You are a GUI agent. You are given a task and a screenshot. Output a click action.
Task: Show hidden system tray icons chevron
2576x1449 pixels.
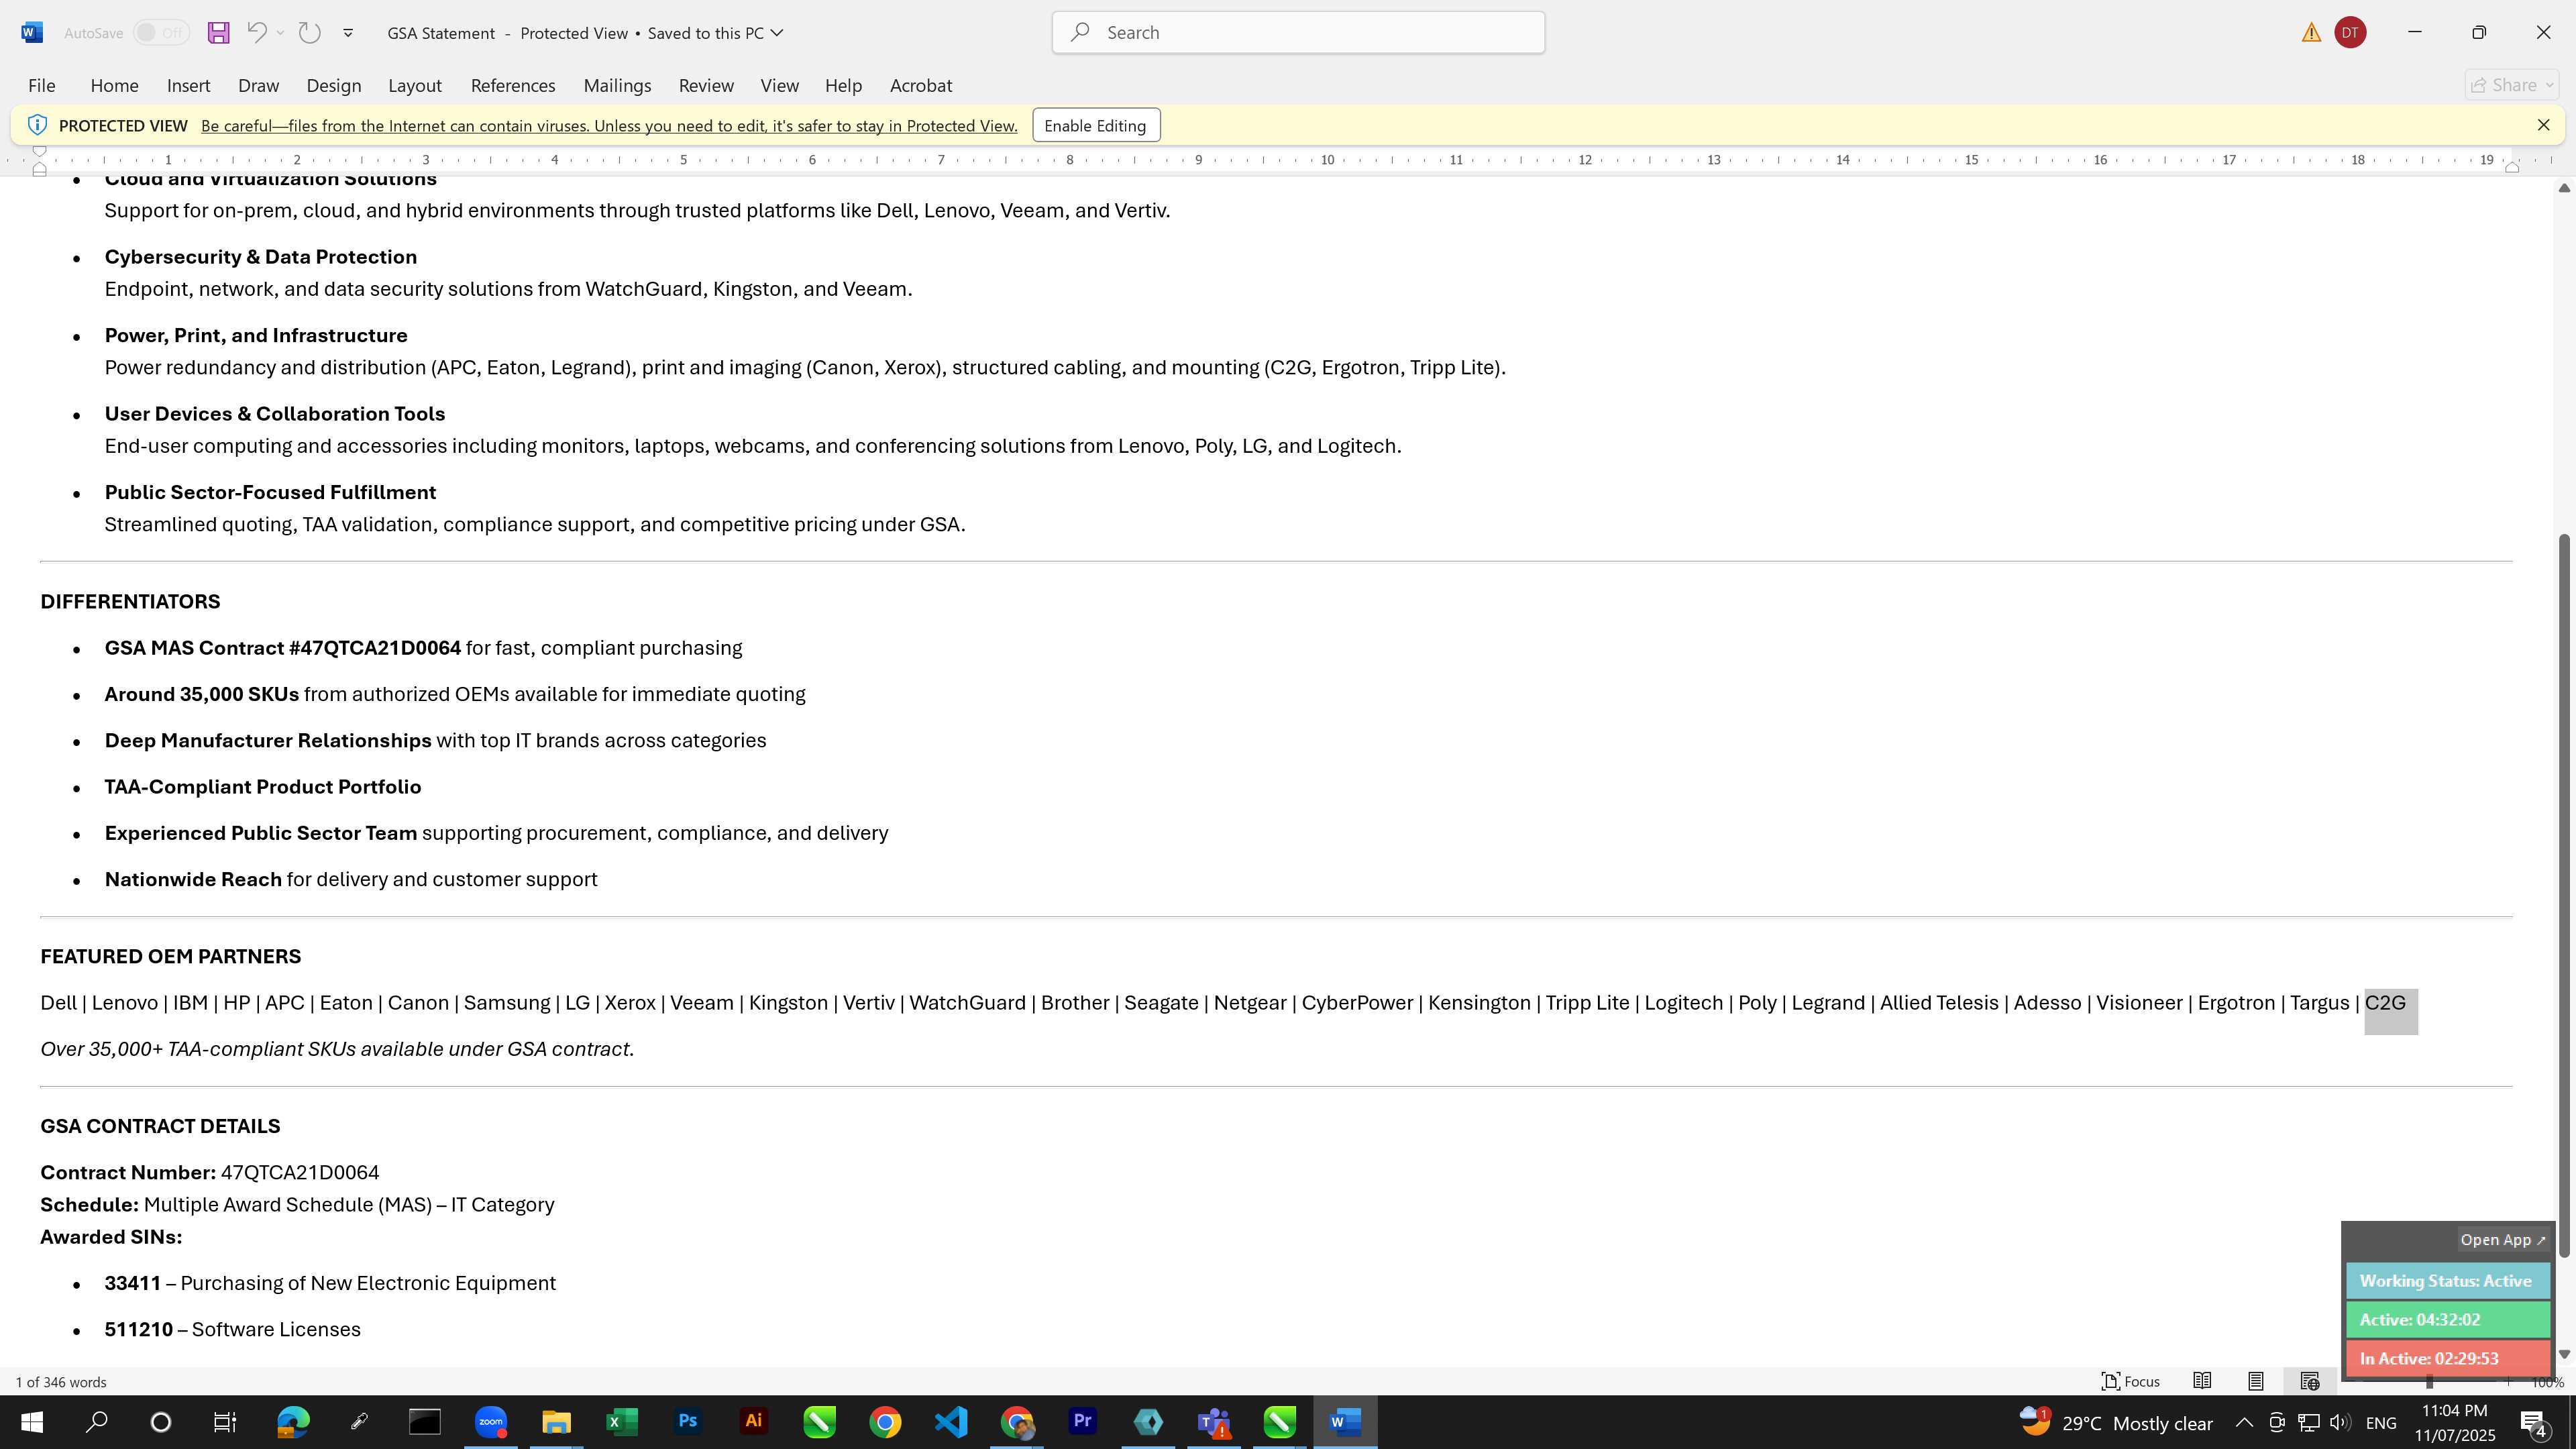click(x=2244, y=1422)
